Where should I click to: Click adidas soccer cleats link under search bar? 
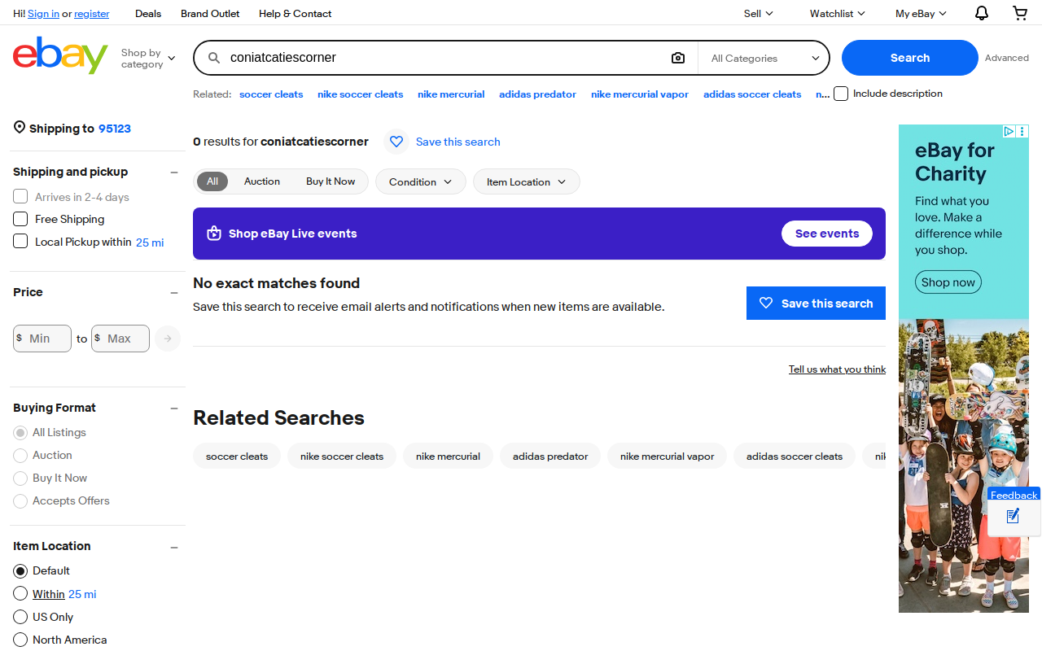pyautogui.click(x=752, y=94)
